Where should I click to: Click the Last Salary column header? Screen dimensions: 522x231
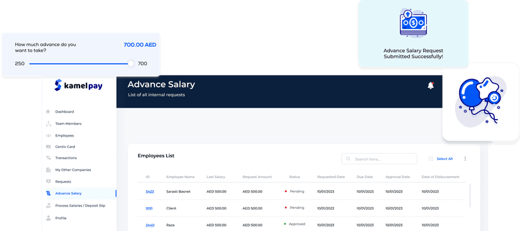click(216, 177)
